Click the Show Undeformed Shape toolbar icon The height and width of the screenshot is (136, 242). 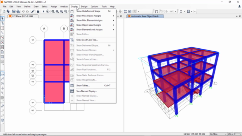(x=157, y=11)
